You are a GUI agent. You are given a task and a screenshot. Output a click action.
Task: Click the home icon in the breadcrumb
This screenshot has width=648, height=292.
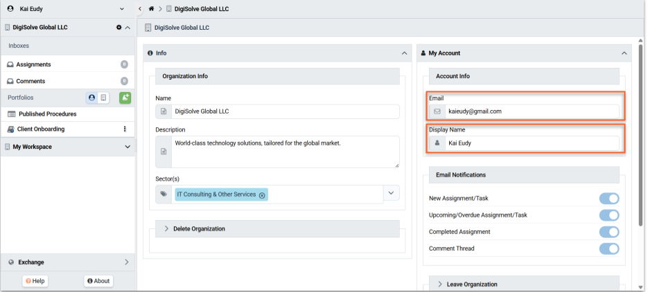tap(151, 9)
